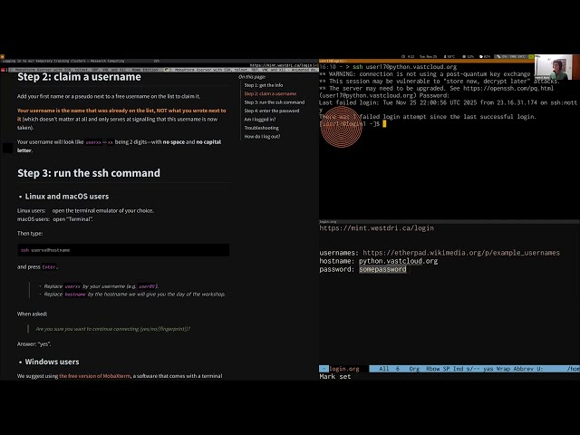Click the 'Step 3: run the ssh command' heading

(89, 173)
